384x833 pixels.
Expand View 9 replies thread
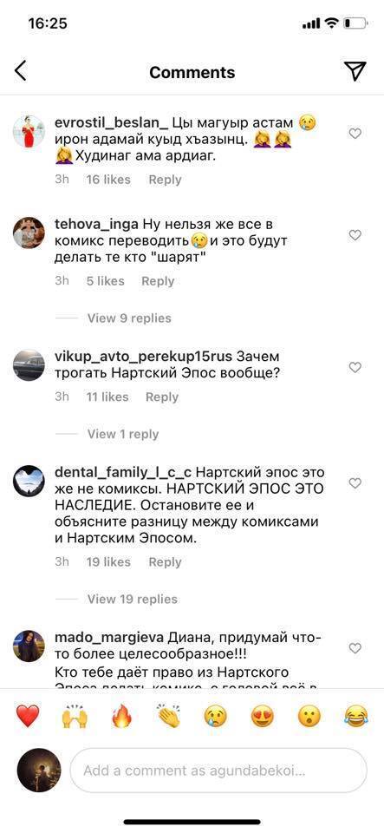point(129,318)
